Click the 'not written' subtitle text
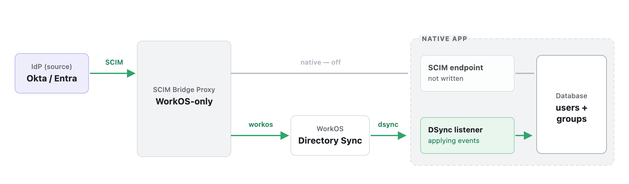 point(446,78)
